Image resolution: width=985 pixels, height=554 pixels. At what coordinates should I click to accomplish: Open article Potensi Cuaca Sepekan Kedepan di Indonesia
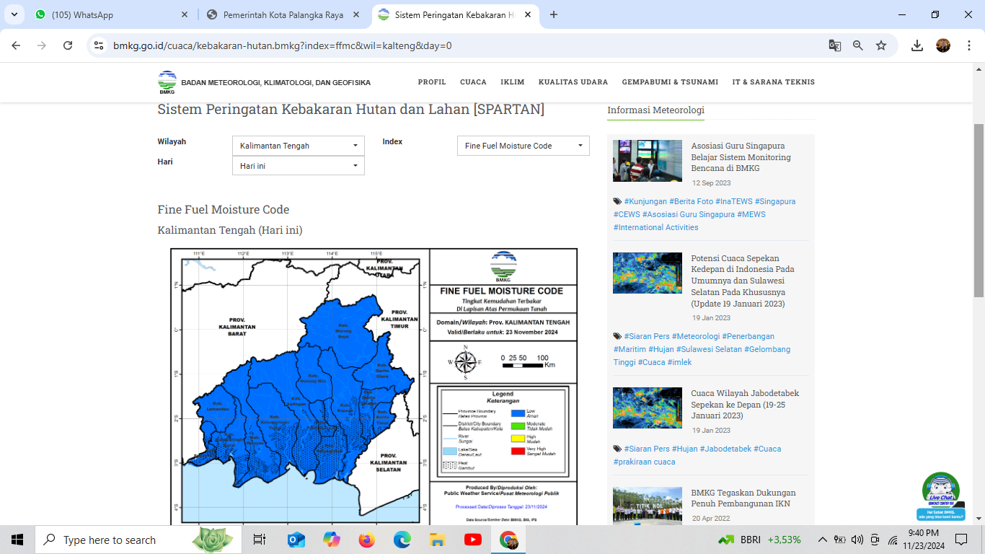(x=743, y=281)
